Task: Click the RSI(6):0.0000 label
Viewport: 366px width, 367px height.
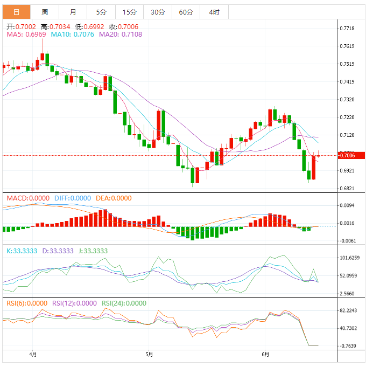Action: click(27, 303)
